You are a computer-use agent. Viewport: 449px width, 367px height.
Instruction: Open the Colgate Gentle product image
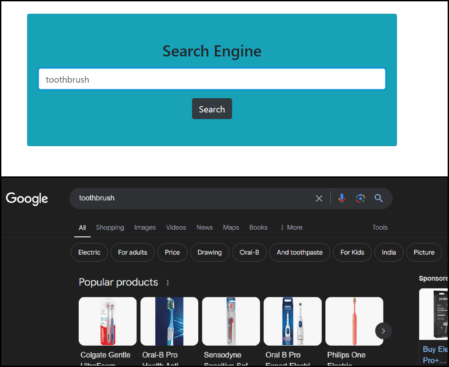108,321
